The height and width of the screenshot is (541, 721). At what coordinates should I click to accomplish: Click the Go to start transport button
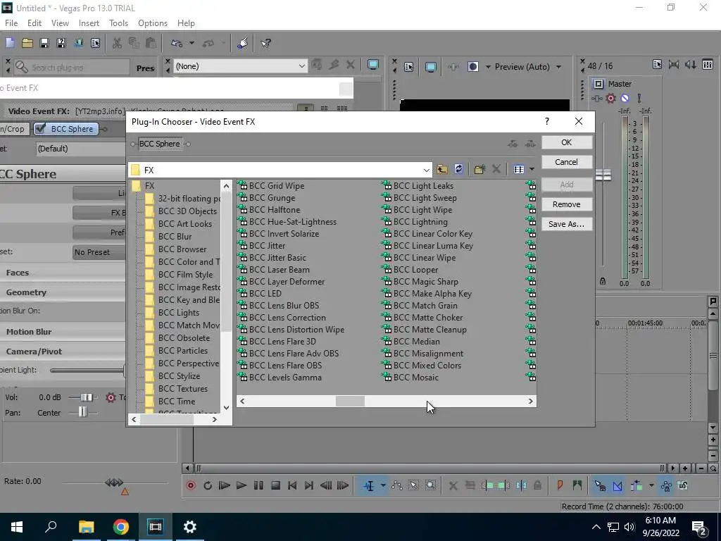tap(292, 485)
